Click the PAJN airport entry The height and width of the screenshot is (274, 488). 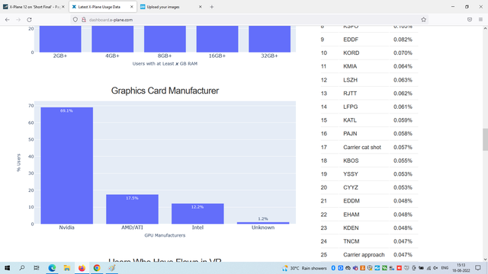click(x=350, y=134)
